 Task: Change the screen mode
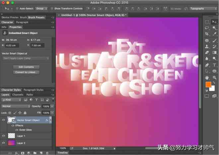coord(214,96)
